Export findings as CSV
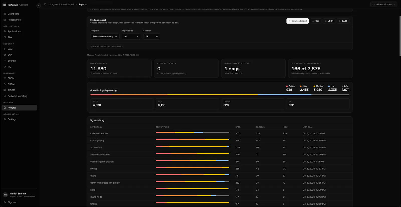The width and height of the screenshot is (401, 207). (x=316, y=21)
